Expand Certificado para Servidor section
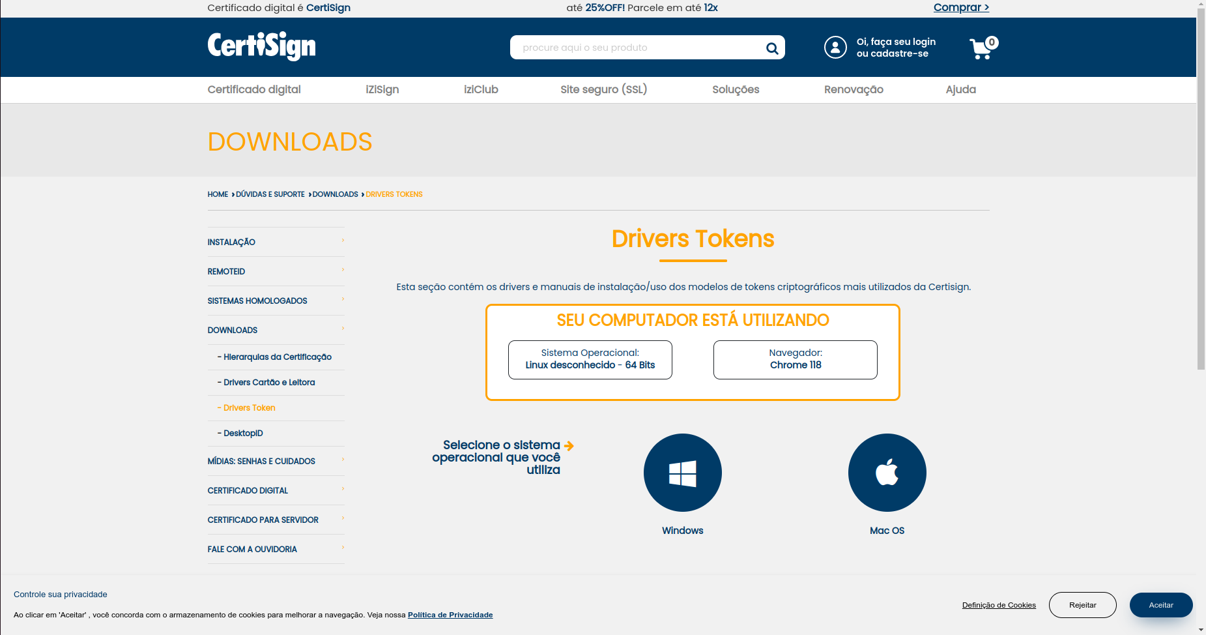Screen dimensions: 1206x635 point(276,520)
